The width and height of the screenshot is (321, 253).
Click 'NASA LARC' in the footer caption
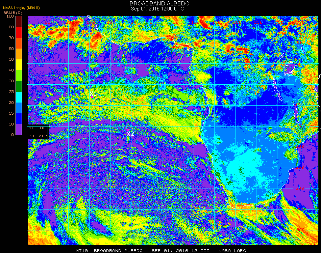pos(232,251)
